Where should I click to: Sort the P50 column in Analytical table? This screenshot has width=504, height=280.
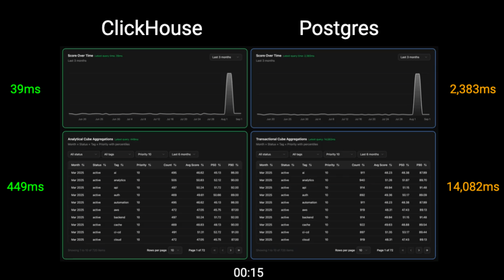point(217,165)
